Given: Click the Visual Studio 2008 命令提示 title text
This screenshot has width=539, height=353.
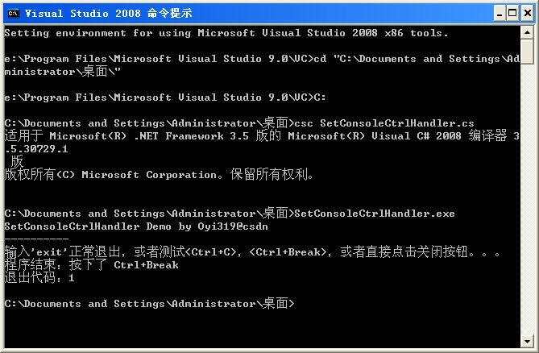Looking at the screenshot, I should click(x=108, y=14).
